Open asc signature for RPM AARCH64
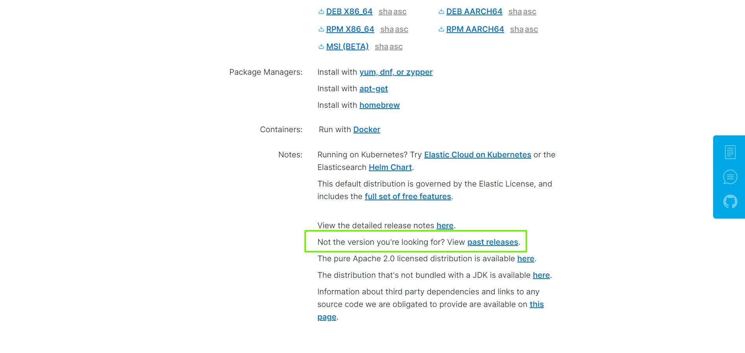 click(531, 29)
